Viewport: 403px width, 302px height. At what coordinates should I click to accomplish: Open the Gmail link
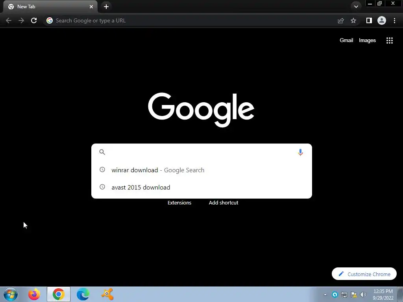[x=346, y=41]
